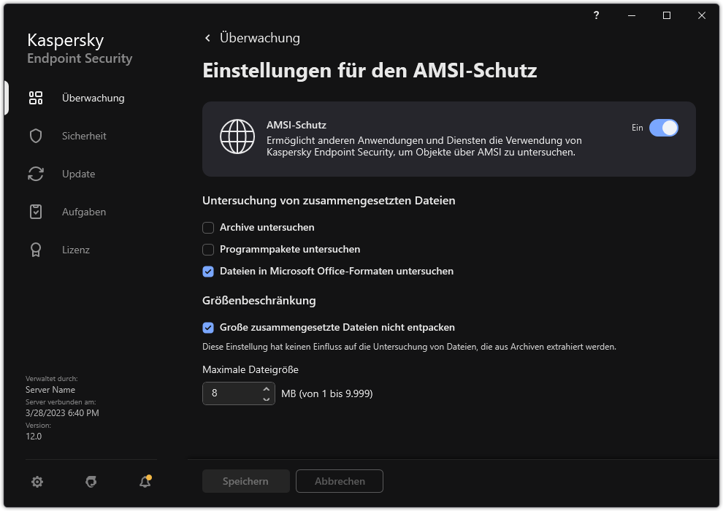
Task: Save settings with the Speichern button
Action: pyautogui.click(x=245, y=481)
